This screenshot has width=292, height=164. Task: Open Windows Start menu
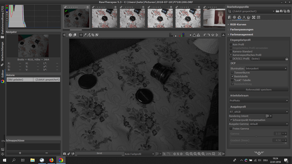pyautogui.click(x=5, y=160)
